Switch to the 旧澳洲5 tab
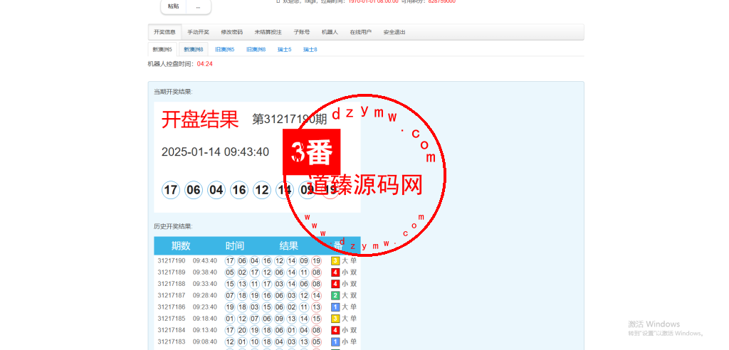729x350 pixels. coord(224,49)
